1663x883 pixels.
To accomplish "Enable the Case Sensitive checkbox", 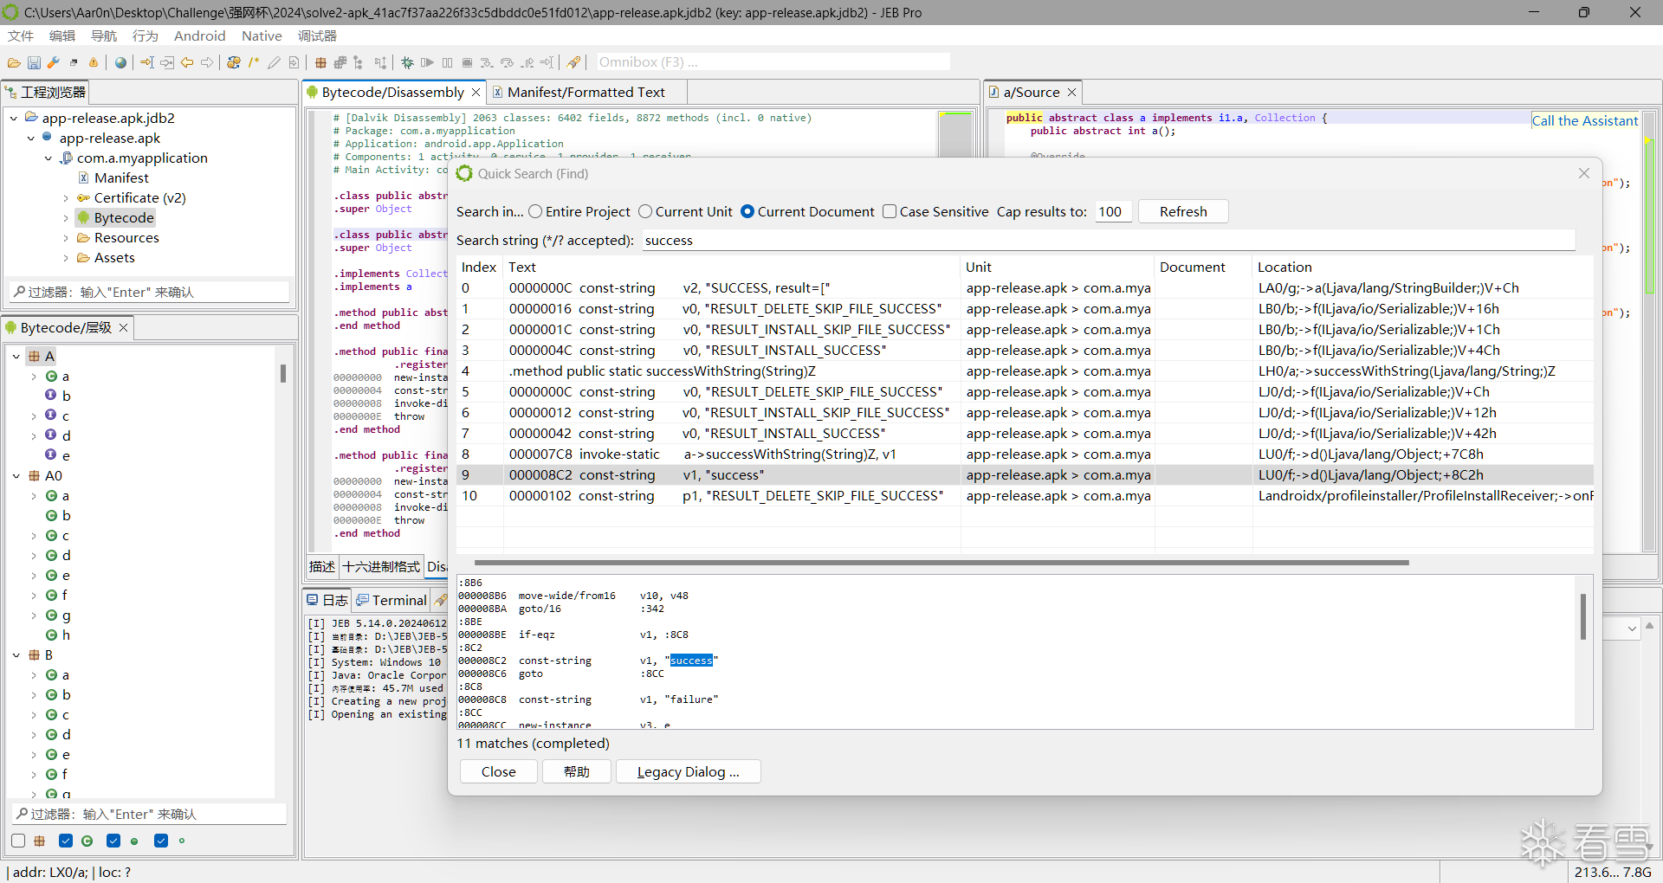I will click(x=890, y=212).
